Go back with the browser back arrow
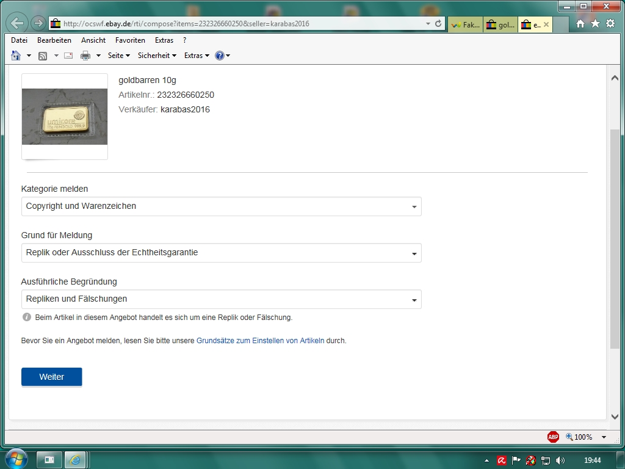The height and width of the screenshot is (469, 625). [x=17, y=23]
